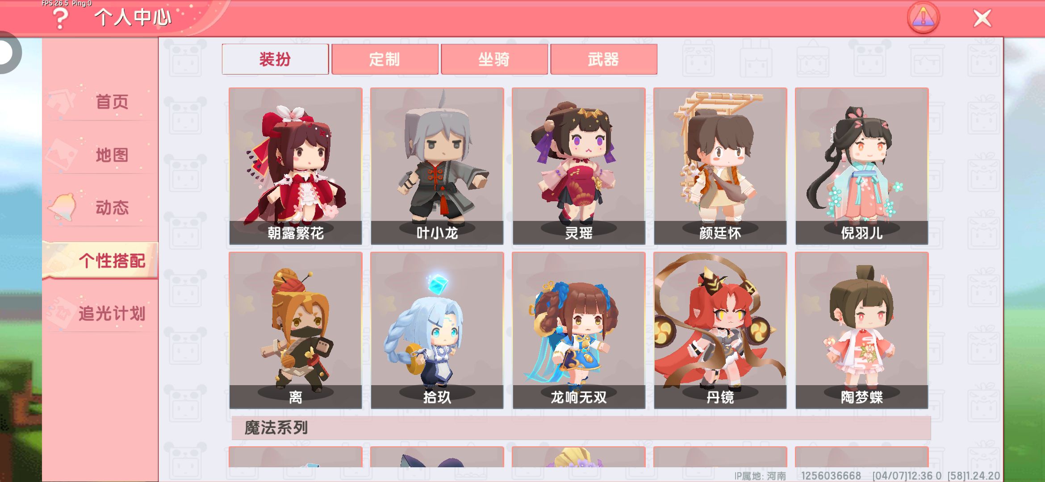Open 动态 with the bell icon
Image resolution: width=1045 pixels, height=482 pixels.
pos(101,207)
